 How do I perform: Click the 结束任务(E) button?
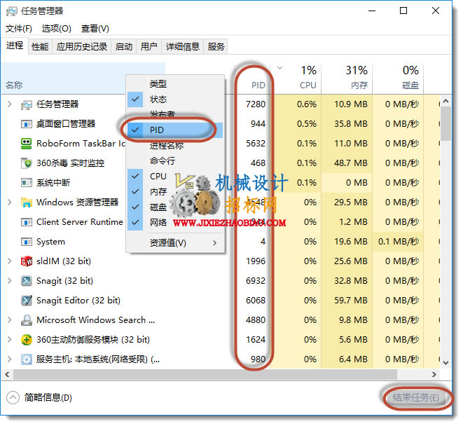pos(415,398)
